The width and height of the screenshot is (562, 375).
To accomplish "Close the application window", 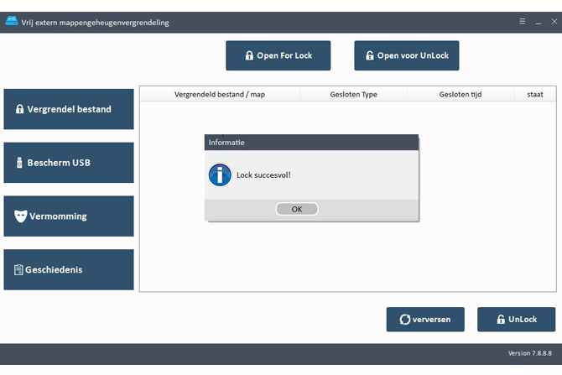I will coord(554,22).
